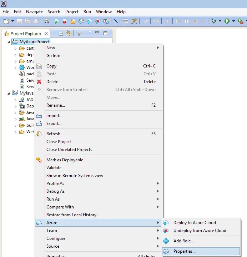The image size is (247, 257).
Task: Choose Validate in the context menu
Action: click(x=99, y=168)
